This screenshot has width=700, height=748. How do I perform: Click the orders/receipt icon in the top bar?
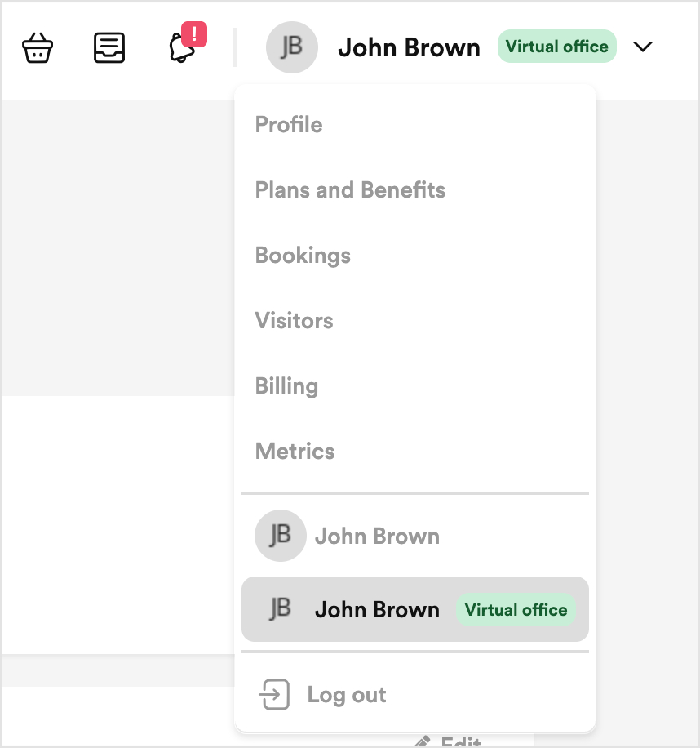tap(109, 47)
